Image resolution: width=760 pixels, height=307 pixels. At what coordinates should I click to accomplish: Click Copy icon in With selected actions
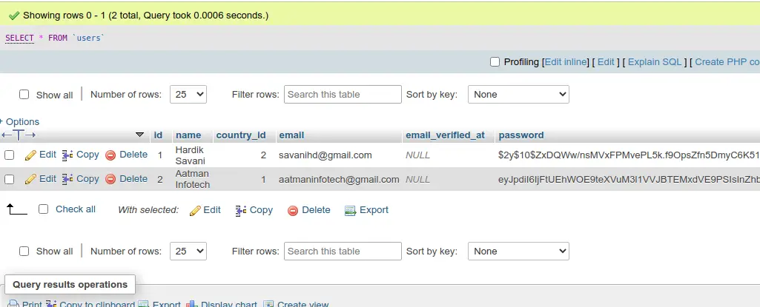pyautogui.click(x=241, y=210)
